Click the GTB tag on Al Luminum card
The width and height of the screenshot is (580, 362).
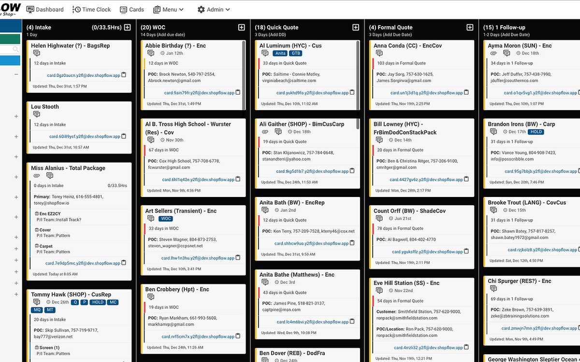[x=296, y=54]
